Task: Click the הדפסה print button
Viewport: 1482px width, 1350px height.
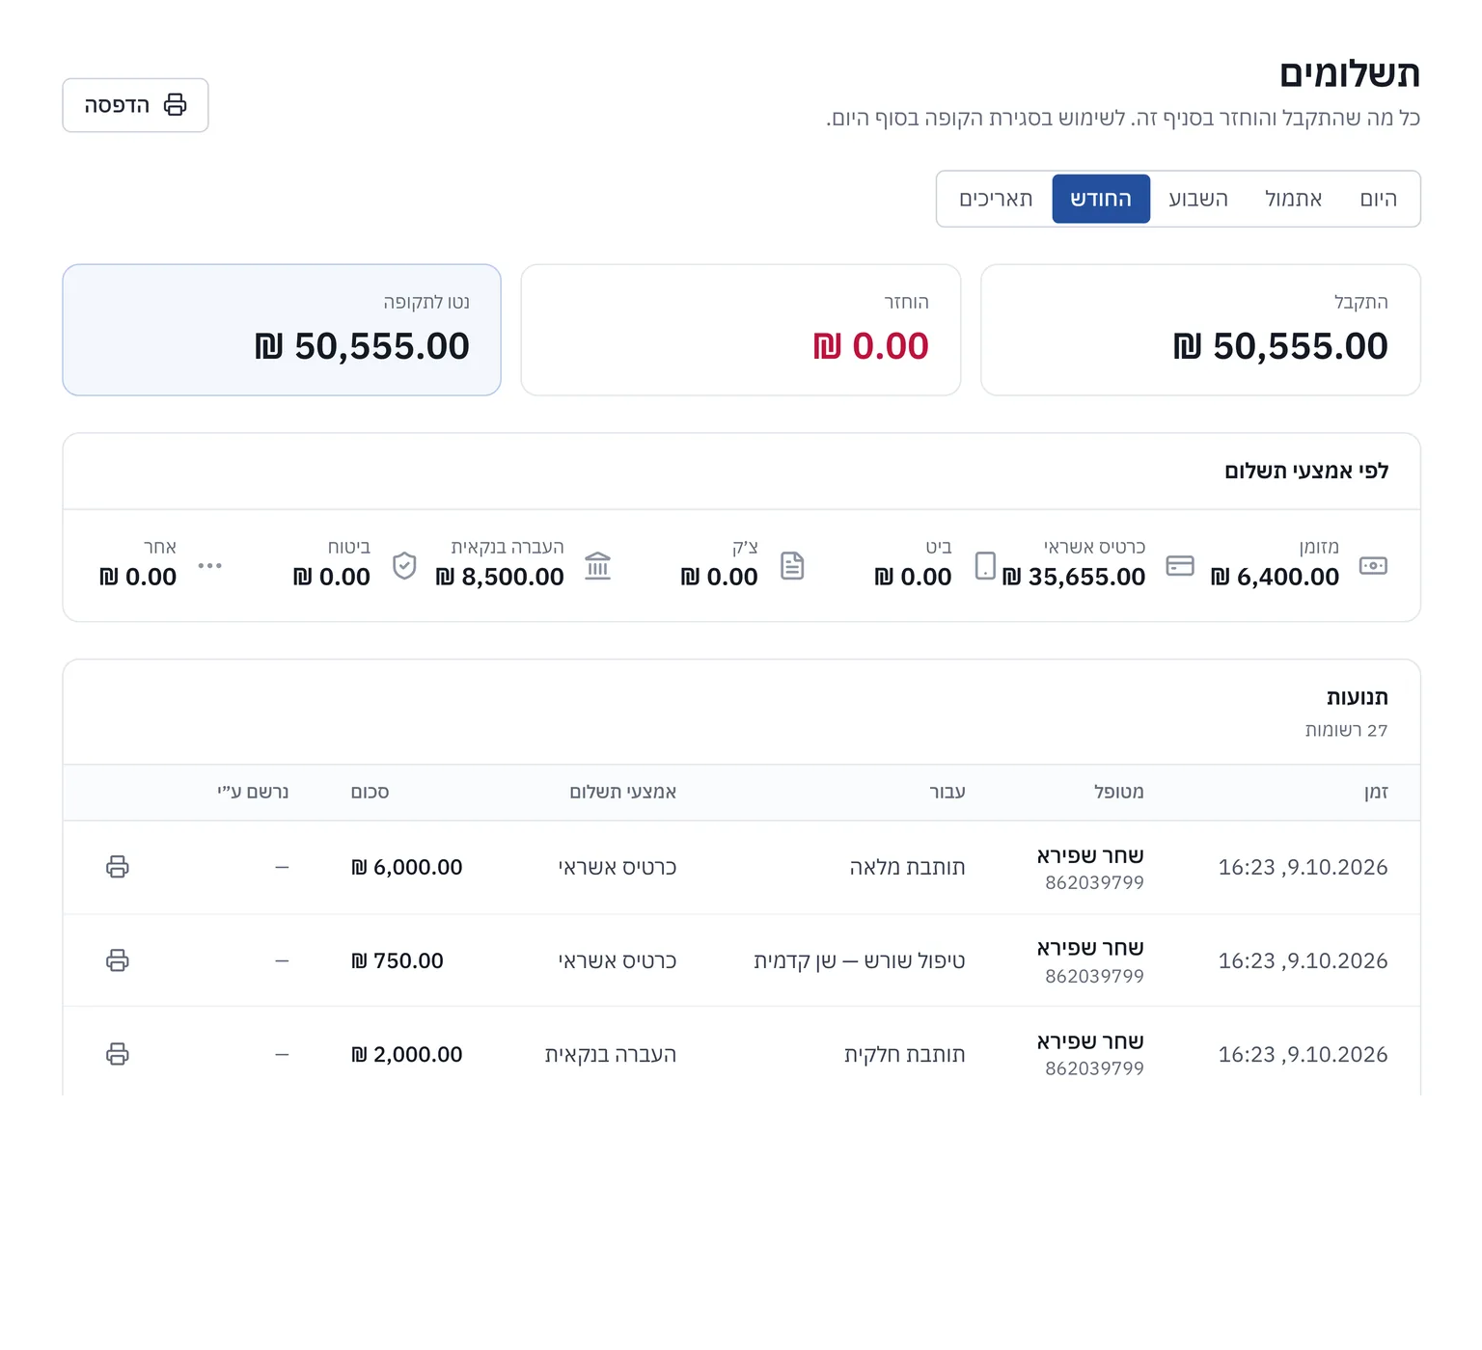Action: [x=135, y=105]
